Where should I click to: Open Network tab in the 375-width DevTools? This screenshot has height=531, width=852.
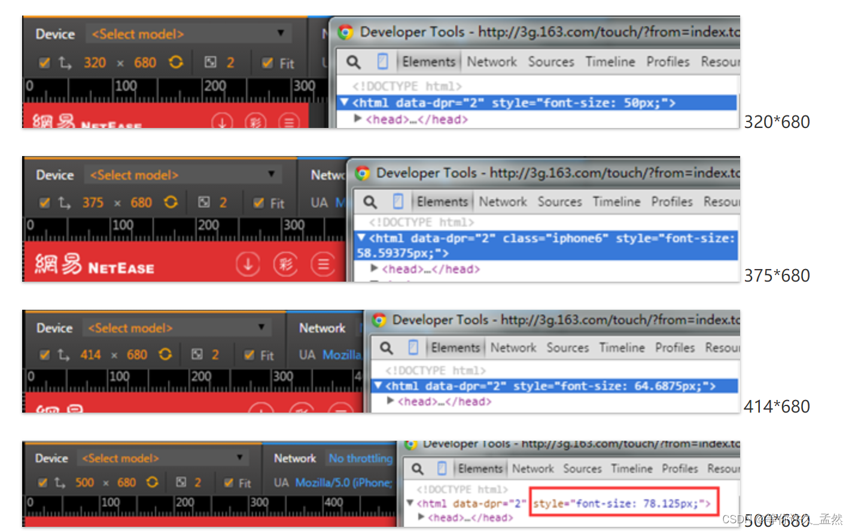point(503,202)
